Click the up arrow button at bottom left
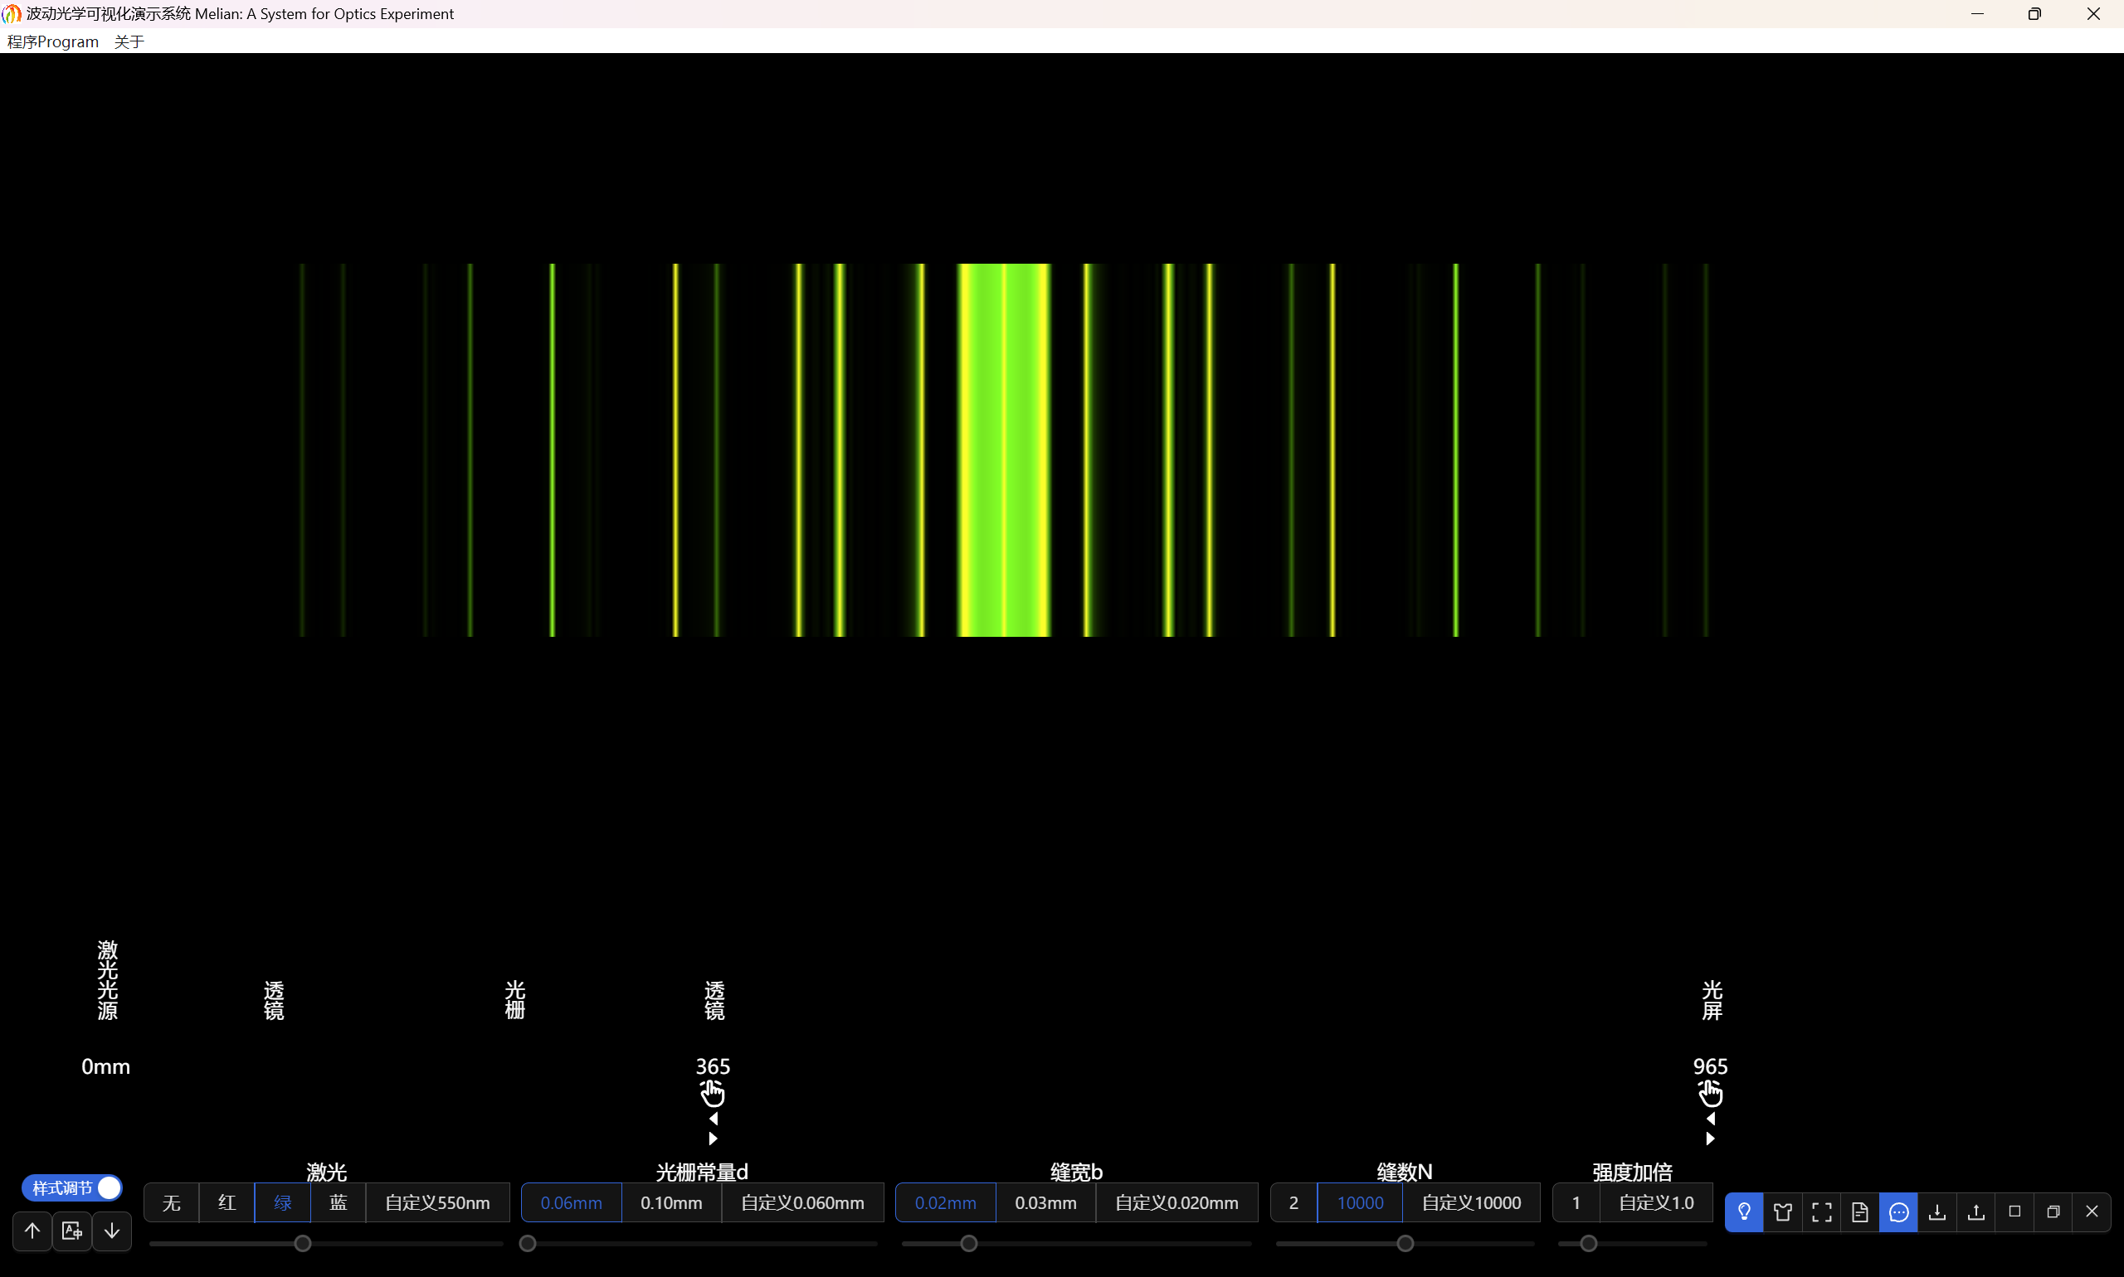 point(32,1231)
